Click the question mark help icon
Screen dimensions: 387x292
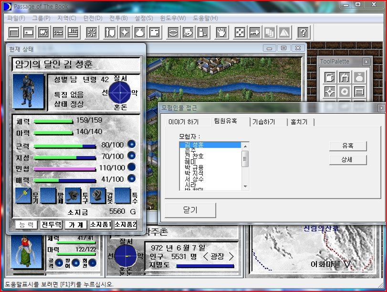[303, 32]
